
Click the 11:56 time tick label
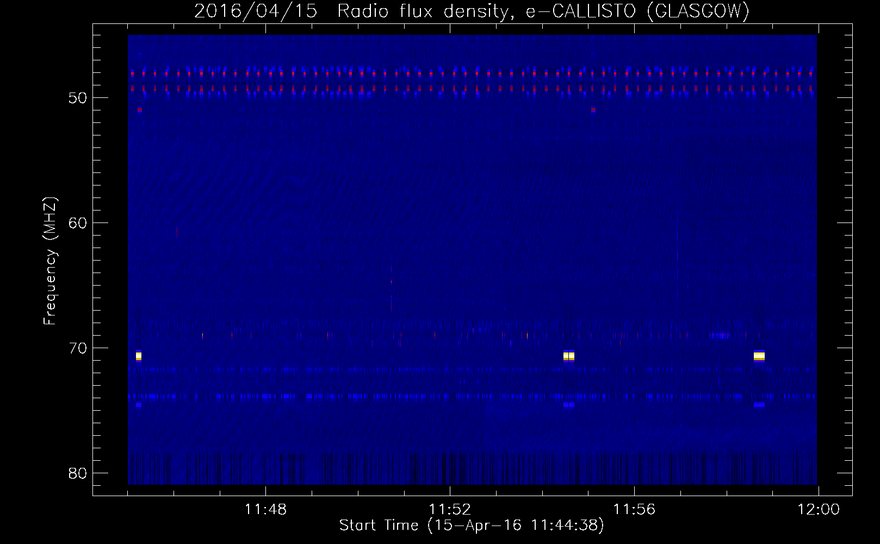click(634, 510)
